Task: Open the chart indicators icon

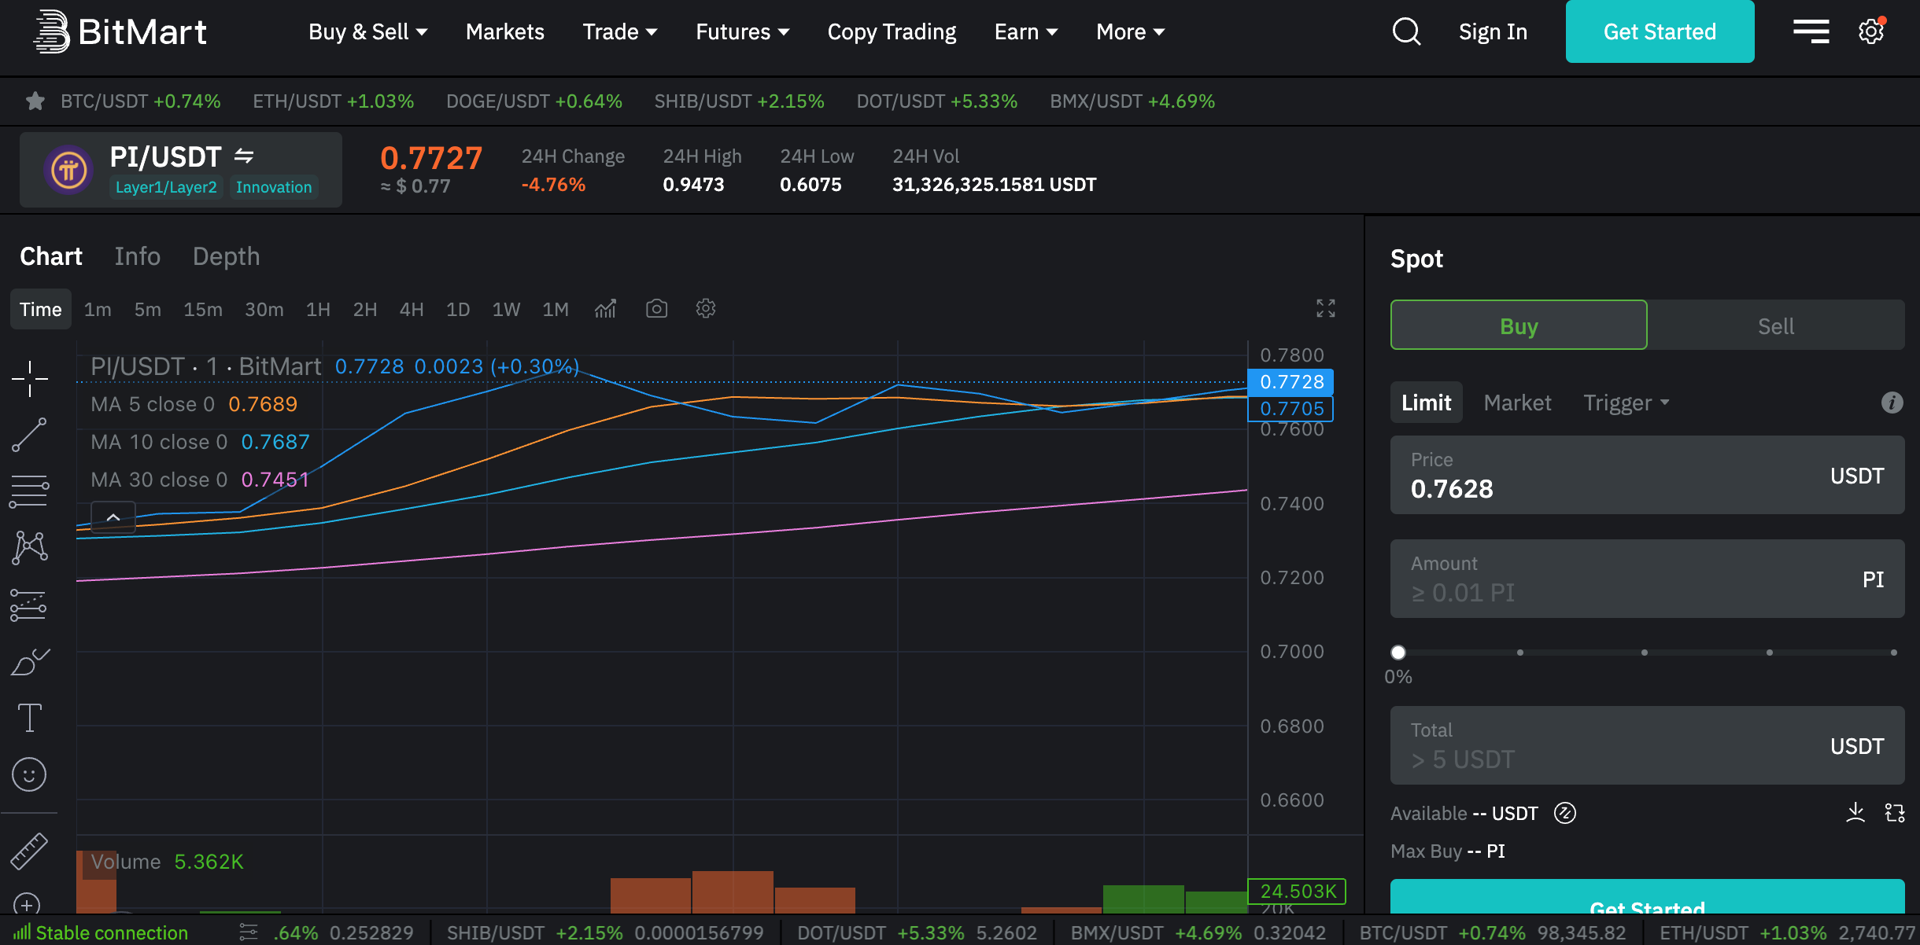Action: tap(605, 309)
